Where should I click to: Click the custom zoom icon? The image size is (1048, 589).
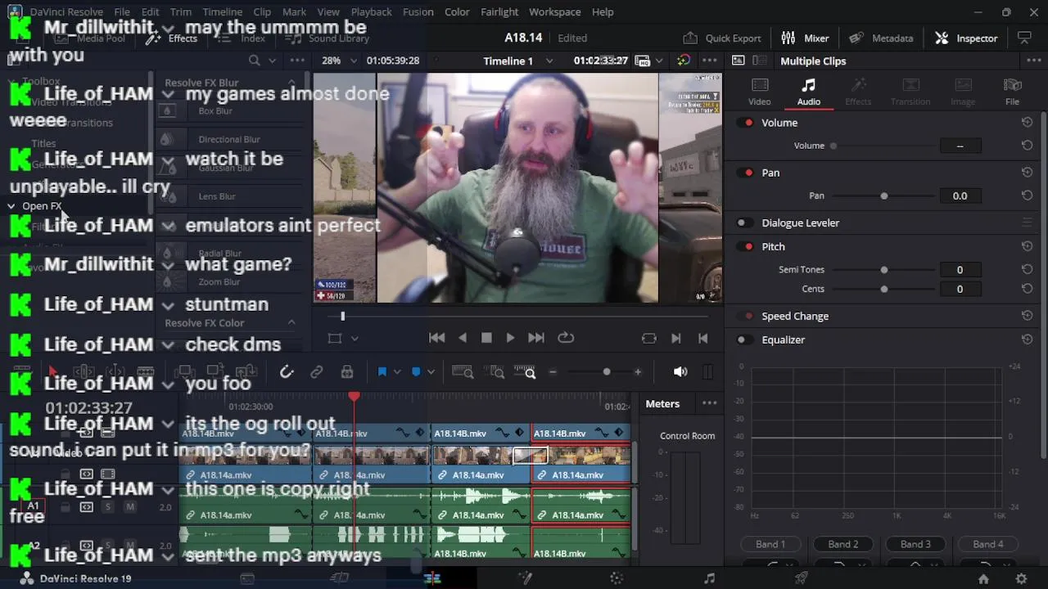pos(525,372)
